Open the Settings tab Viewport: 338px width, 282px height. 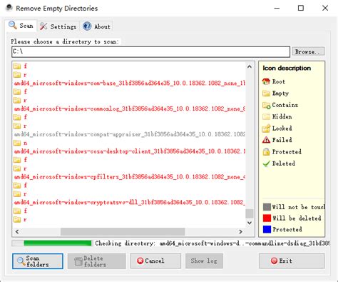click(x=58, y=26)
